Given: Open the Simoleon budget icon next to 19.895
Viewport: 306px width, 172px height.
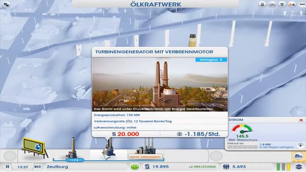Looking at the screenshot, I should [147, 167].
